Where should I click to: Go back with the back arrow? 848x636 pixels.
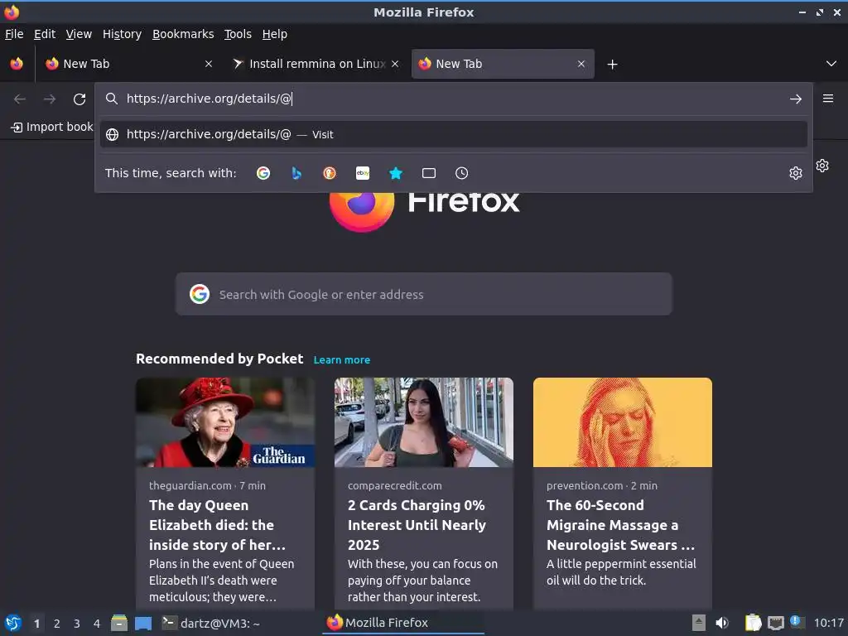tap(20, 99)
